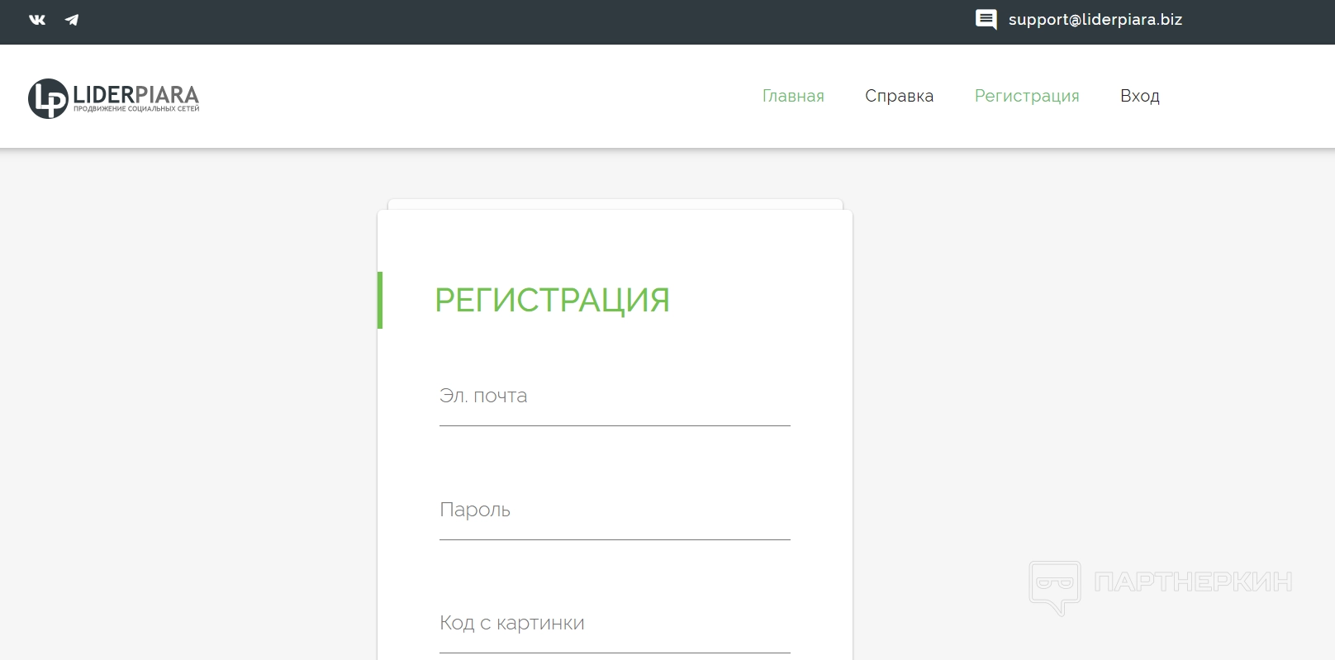Go to the Главная menu item
The height and width of the screenshot is (660, 1335).
tap(793, 96)
